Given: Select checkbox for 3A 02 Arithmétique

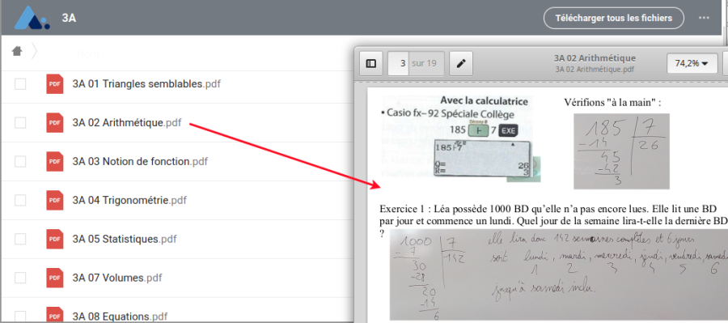Looking at the screenshot, I should [x=20, y=123].
